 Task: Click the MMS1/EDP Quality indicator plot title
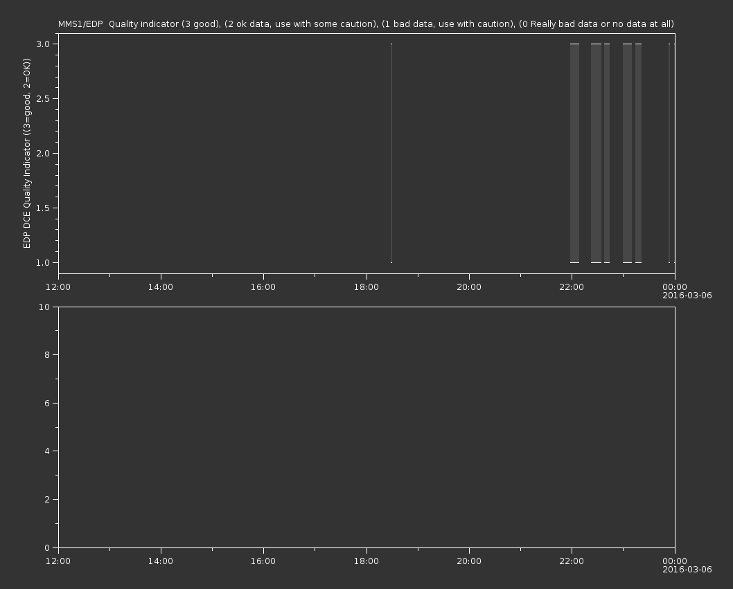pos(366,24)
